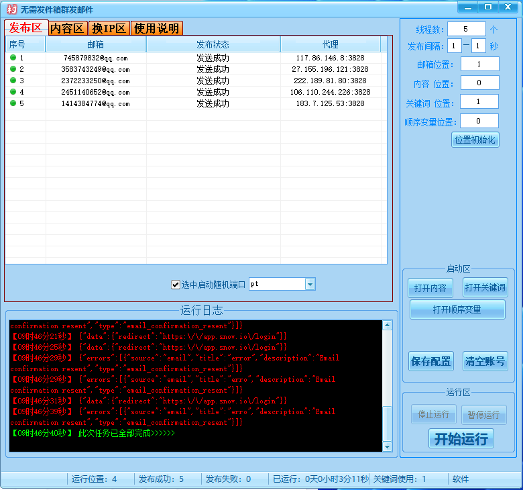This screenshot has width=523, height=490.
Task: Click the 清空账号 button
Action: click(x=485, y=361)
